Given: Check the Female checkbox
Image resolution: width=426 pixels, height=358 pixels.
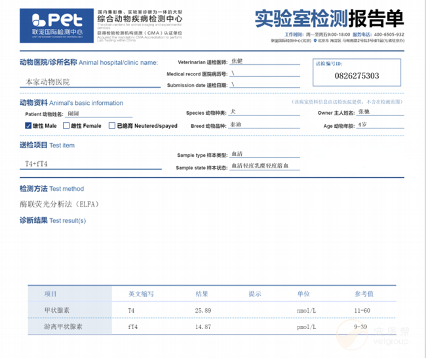Looking at the screenshot, I should 66,125.
